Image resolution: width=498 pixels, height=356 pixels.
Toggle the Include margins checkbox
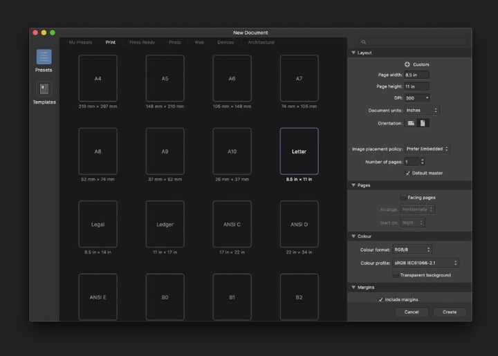click(x=381, y=299)
